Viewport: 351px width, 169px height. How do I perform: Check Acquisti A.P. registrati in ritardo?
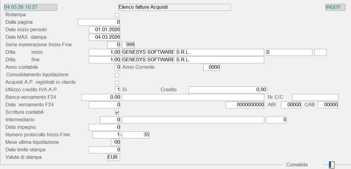(x=117, y=83)
